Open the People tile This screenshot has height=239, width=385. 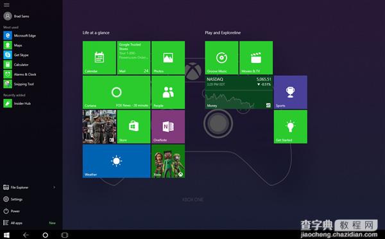(168, 93)
